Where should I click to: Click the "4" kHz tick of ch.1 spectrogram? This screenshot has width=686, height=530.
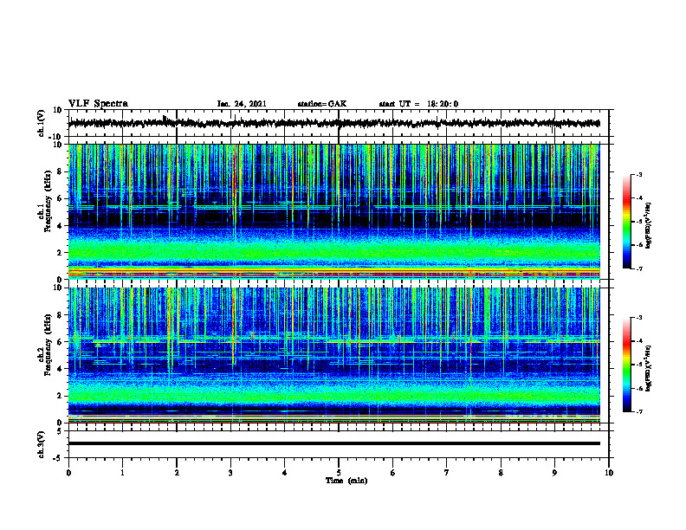pos(60,226)
